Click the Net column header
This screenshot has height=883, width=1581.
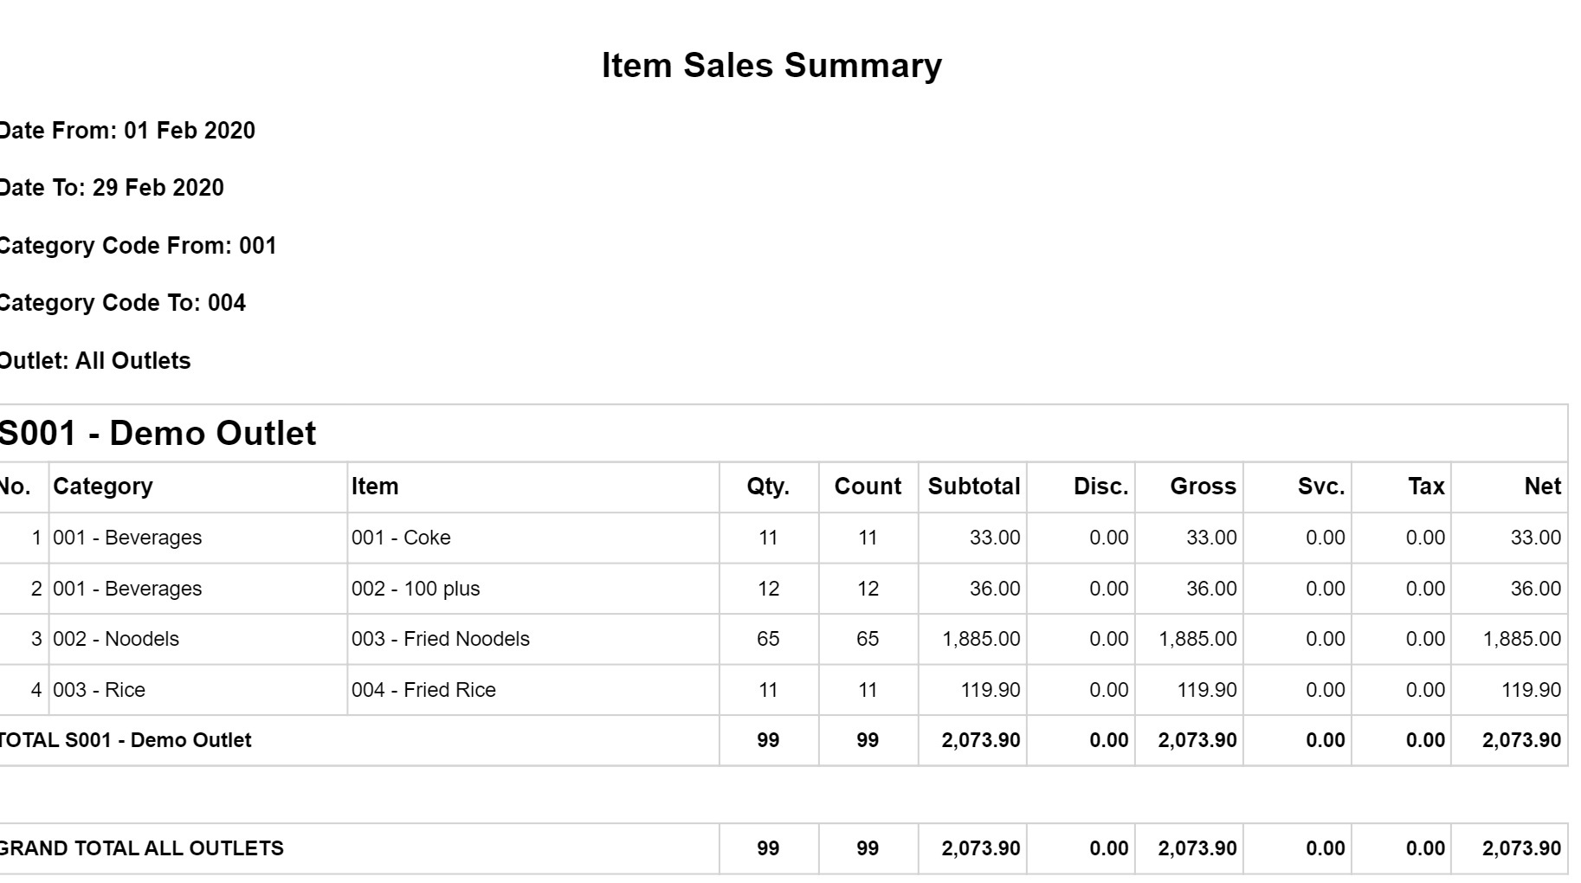point(1542,487)
